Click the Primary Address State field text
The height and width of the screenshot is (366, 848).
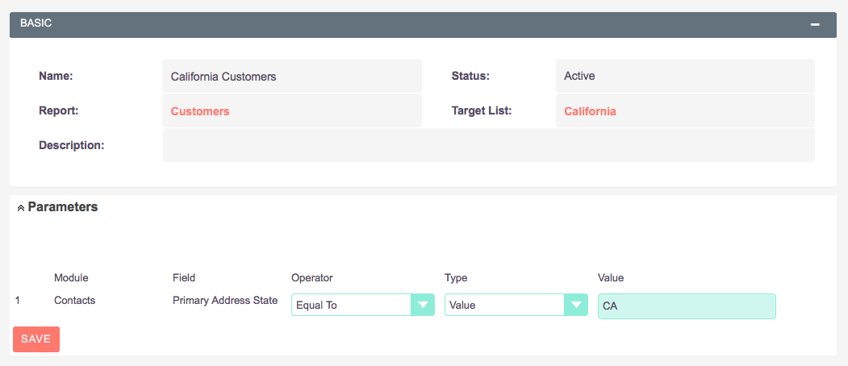[225, 301]
